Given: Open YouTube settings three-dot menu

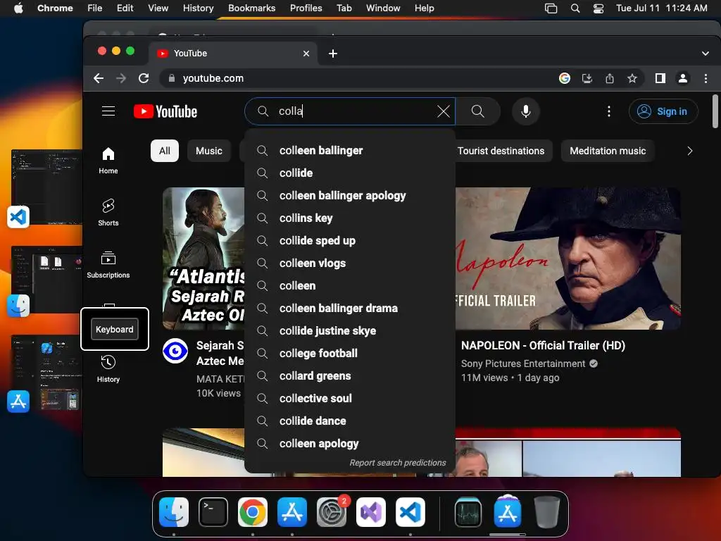Looking at the screenshot, I should pyautogui.click(x=609, y=111).
